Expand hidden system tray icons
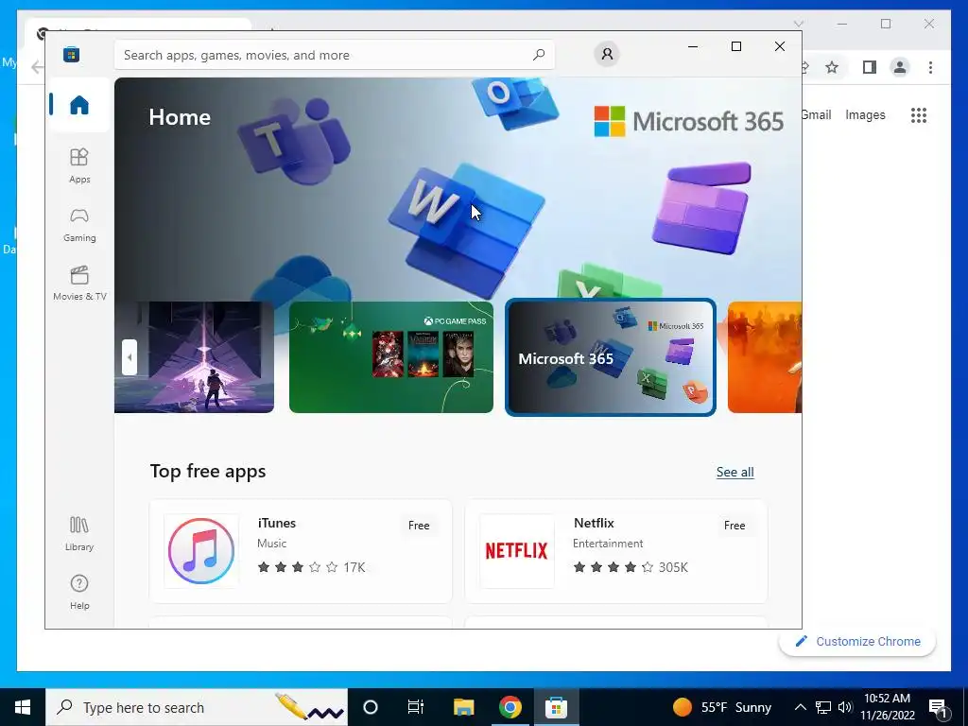 [x=800, y=707]
